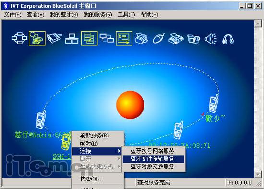Expand the 连接 submenu entry
This screenshot has width=264, height=189.
coord(97,151)
